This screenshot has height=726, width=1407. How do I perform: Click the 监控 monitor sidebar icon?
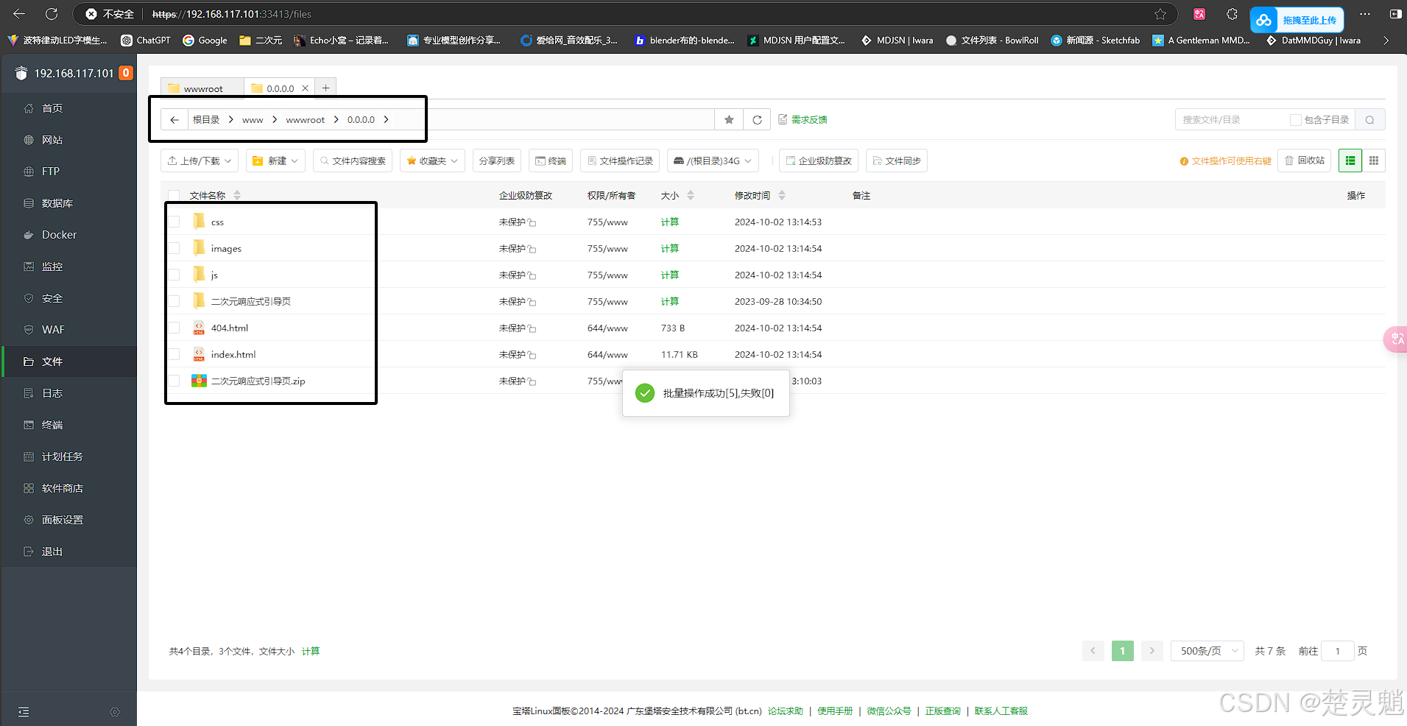pyautogui.click(x=29, y=267)
